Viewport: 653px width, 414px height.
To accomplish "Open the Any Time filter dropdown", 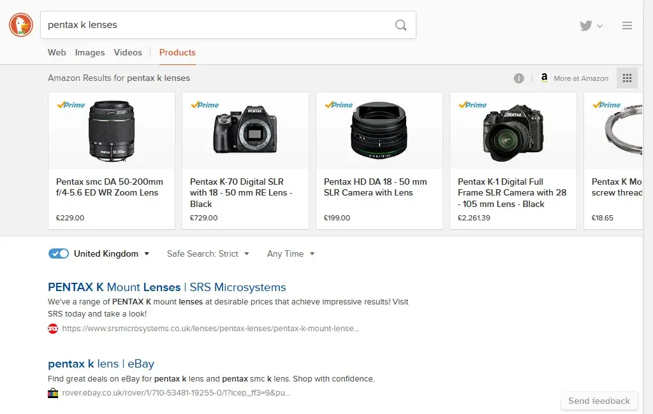I will pos(291,253).
